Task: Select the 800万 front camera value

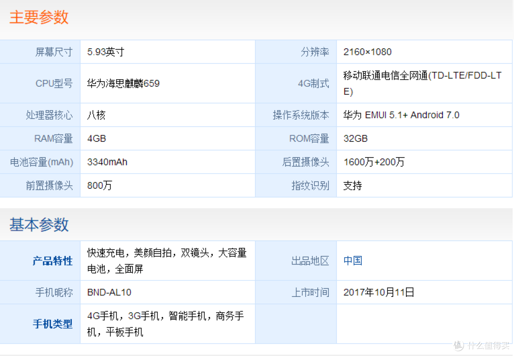Action: coord(99,186)
